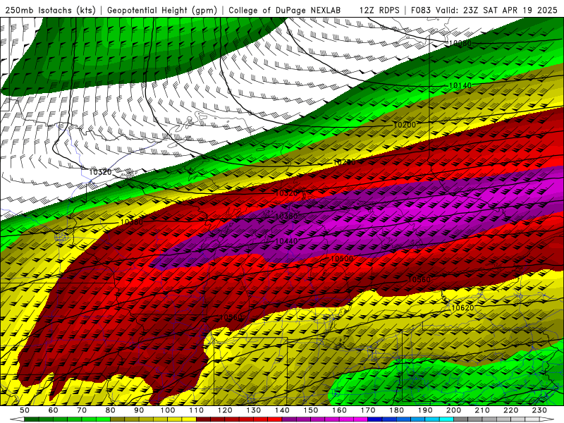Click the 150 value on the color scale
The height and width of the screenshot is (423, 564).
point(311,410)
